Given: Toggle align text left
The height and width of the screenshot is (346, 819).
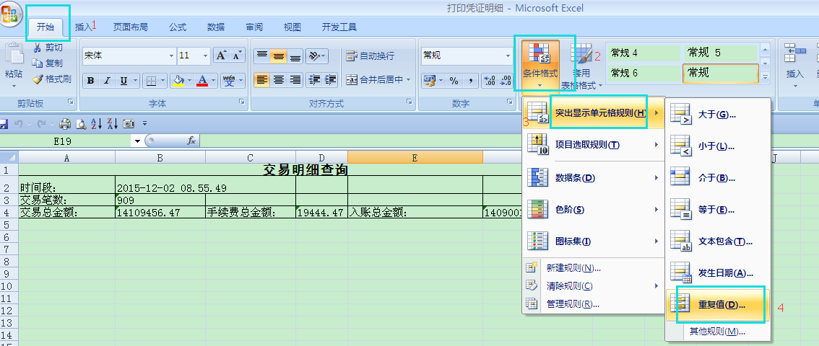Looking at the screenshot, I should (262, 80).
